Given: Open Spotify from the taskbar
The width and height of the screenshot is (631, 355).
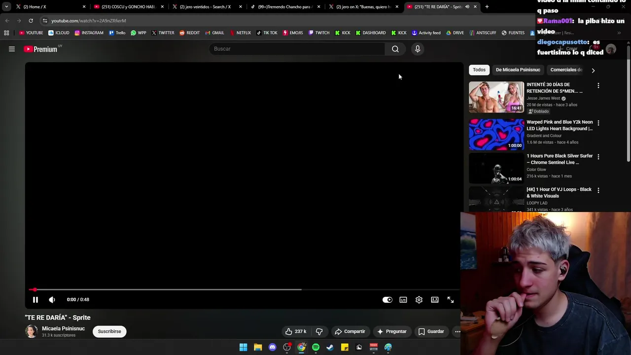Looking at the screenshot, I should click(315, 347).
